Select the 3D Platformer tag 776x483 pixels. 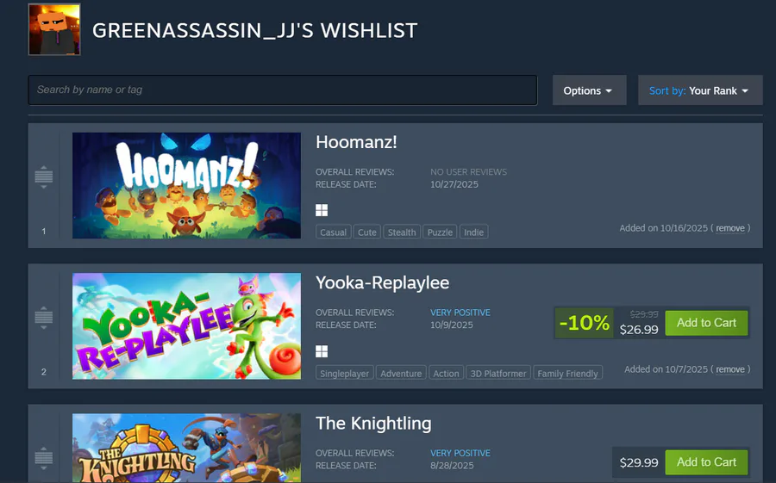coord(498,374)
